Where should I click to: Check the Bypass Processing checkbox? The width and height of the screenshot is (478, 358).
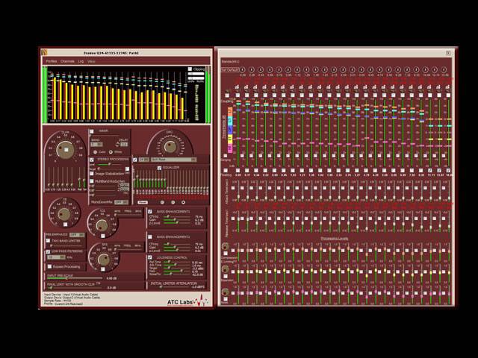[x=49, y=267]
